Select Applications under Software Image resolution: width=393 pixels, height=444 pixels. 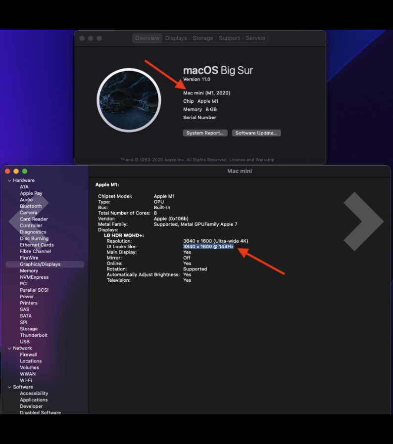(x=34, y=400)
